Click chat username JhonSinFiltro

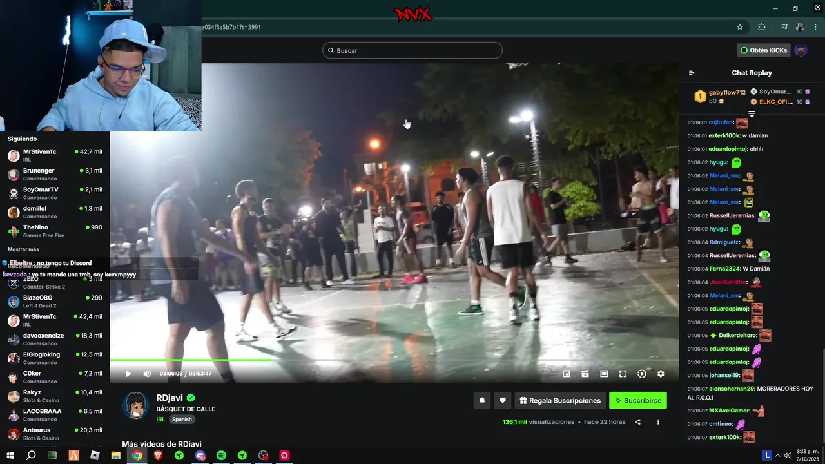click(727, 282)
